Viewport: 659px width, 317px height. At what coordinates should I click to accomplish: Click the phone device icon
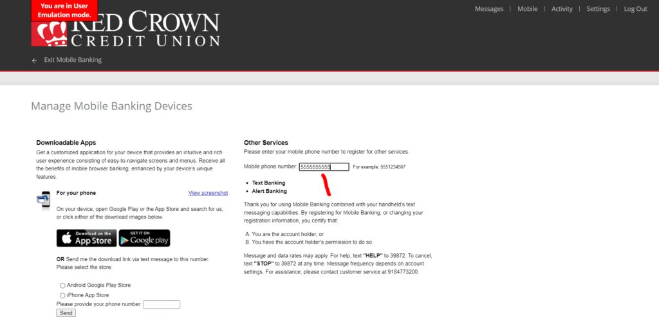click(x=43, y=200)
